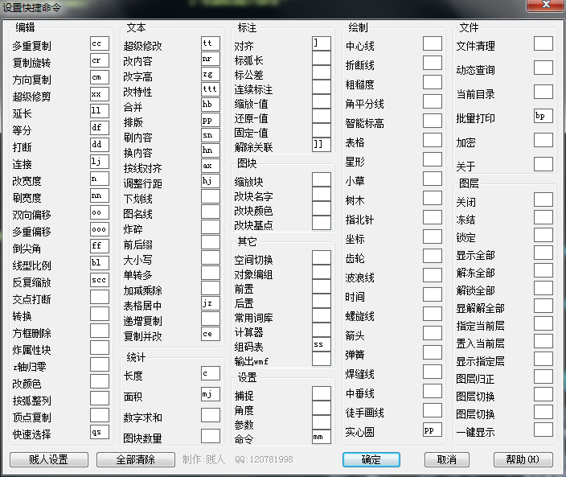The width and height of the screenshot is (566, 477).
Task: Edit the 指定当前层 shortcut field
Action: pyautogui.click(x=543, y=323)
